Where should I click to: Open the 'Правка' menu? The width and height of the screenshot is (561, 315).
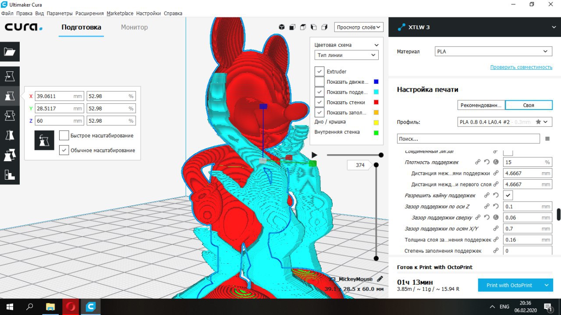tap(25, 13)
